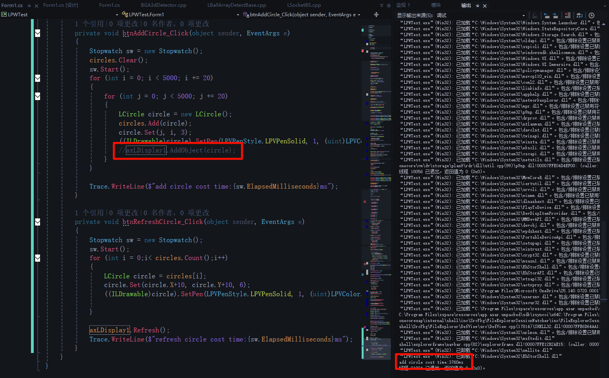Click the clock timestamp icon in output toolbar
The height and width of the screenshot is (378, 609).
tap(592, 15)
